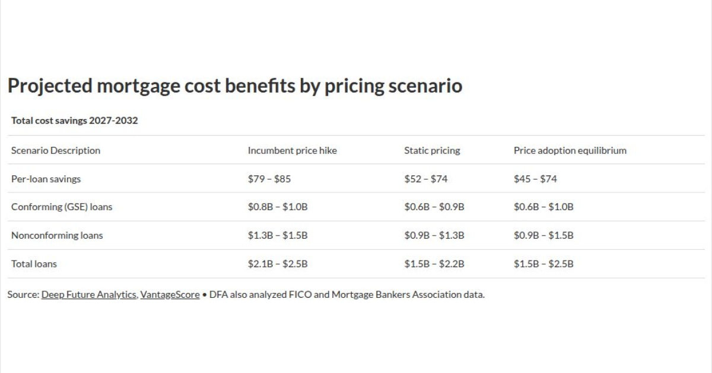Open the Deep Future Analytics source link

pyautogui.click(x=88, y=294)
